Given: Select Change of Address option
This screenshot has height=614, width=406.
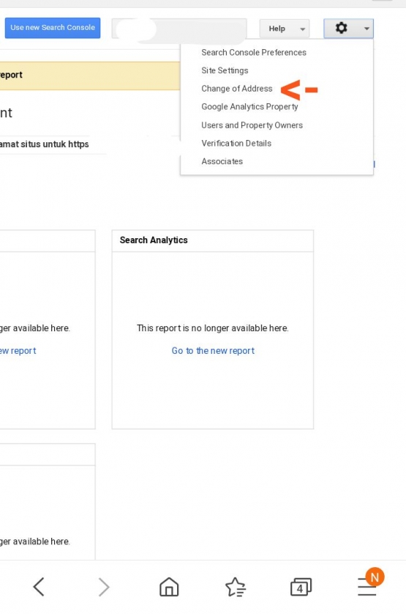Looking at the screenshot, I should [x=236, y=89].
